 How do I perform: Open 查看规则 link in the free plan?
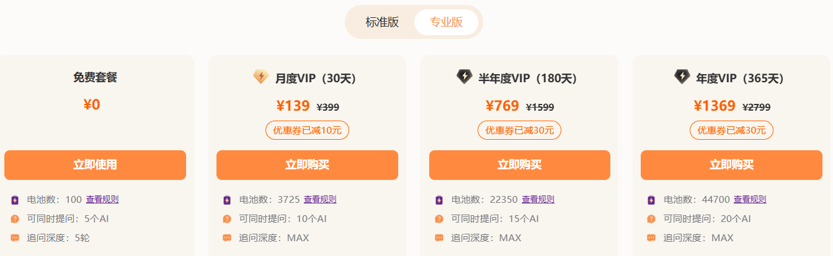click(x=102, y=200)
